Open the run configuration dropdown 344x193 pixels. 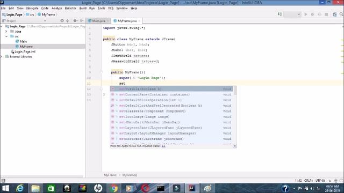(292, 14)
